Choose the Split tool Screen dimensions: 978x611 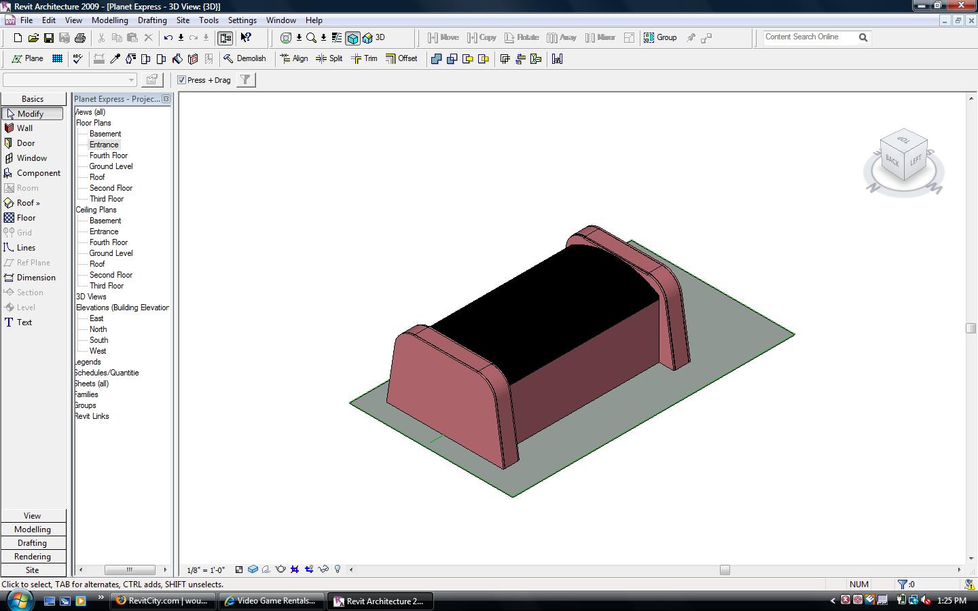pyautogui.click(x=329, y=59)
